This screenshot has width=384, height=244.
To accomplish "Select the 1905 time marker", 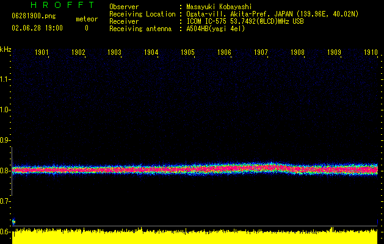I will pyautogui.click(x=188, y=52).
